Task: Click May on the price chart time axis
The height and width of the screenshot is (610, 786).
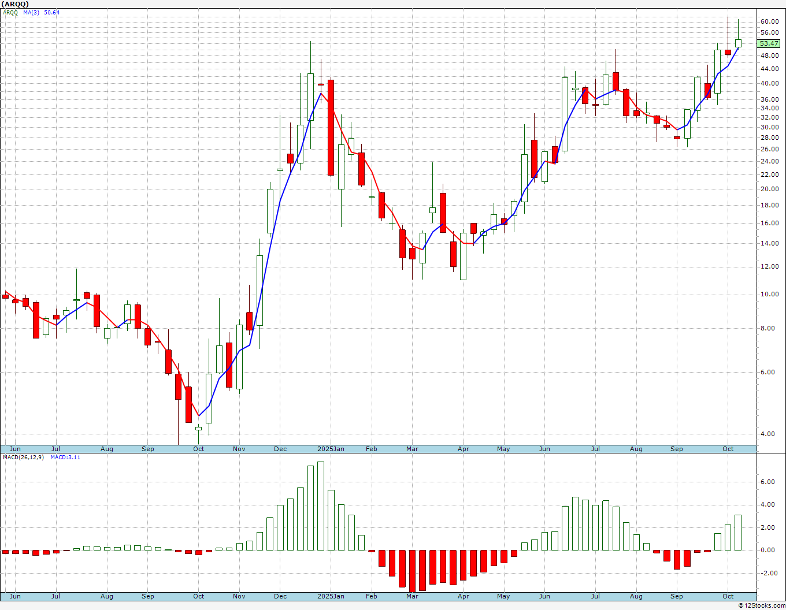Action: pos(503,449)
